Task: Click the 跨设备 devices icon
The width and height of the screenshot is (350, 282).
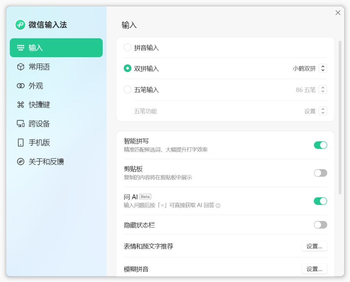Action: click(21, 124)
